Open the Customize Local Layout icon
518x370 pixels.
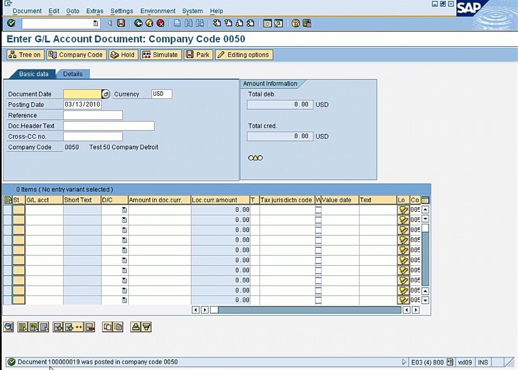pos(307,23)
